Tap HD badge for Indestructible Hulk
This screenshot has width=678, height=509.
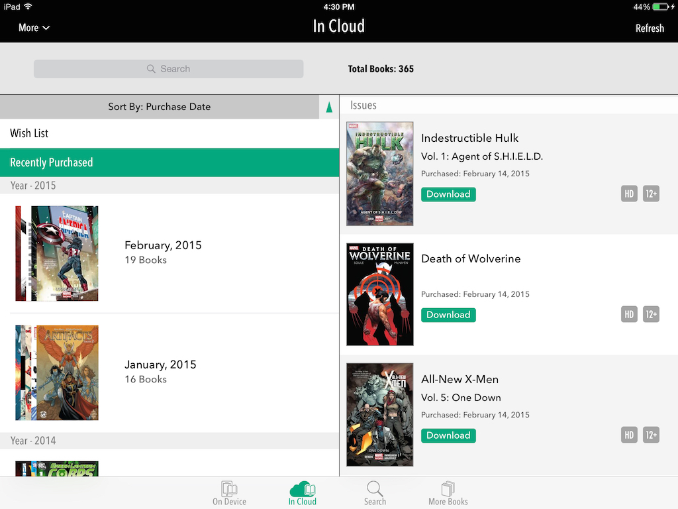point(629,194)
